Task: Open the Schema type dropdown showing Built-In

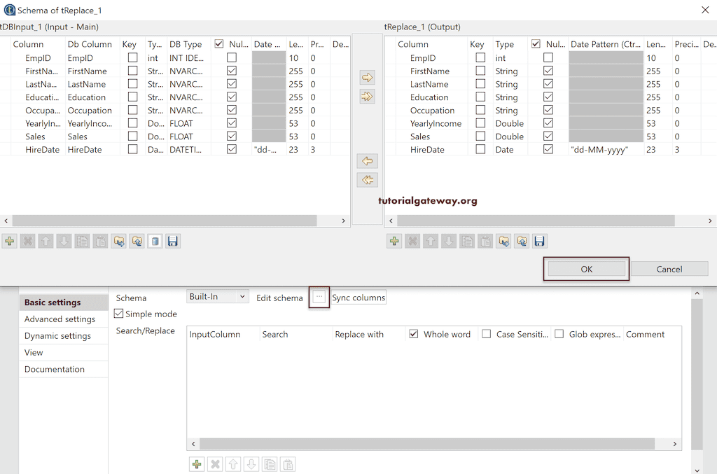Action: click(x=218, y=296)
